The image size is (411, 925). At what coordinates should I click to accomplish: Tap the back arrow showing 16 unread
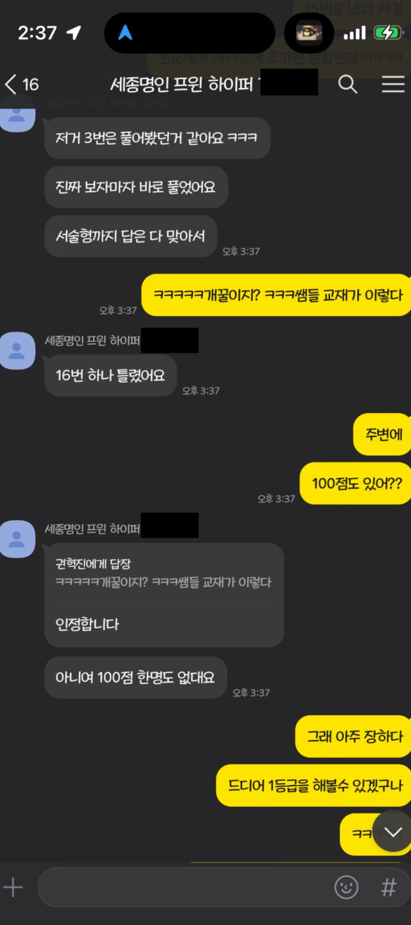(x=21, y=84)
